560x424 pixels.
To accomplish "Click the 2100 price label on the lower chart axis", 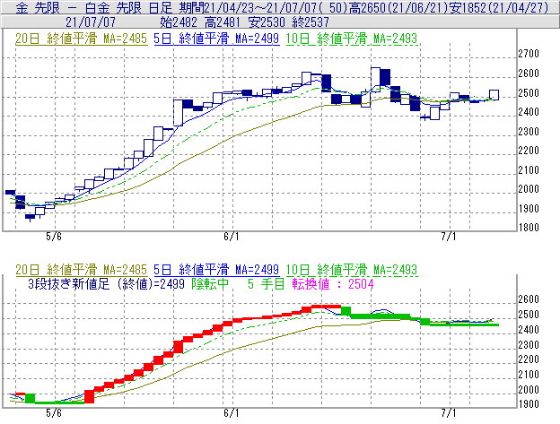I will click(529, 375).
